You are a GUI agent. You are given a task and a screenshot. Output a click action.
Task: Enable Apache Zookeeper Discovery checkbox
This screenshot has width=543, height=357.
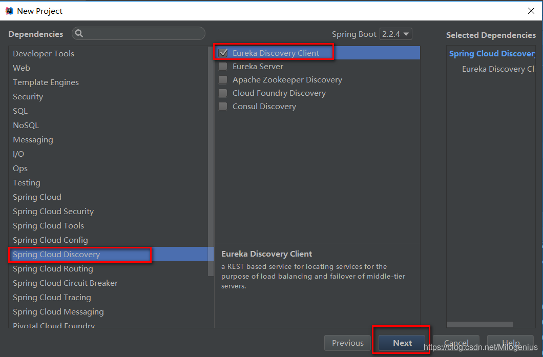(x=223, y=80)
